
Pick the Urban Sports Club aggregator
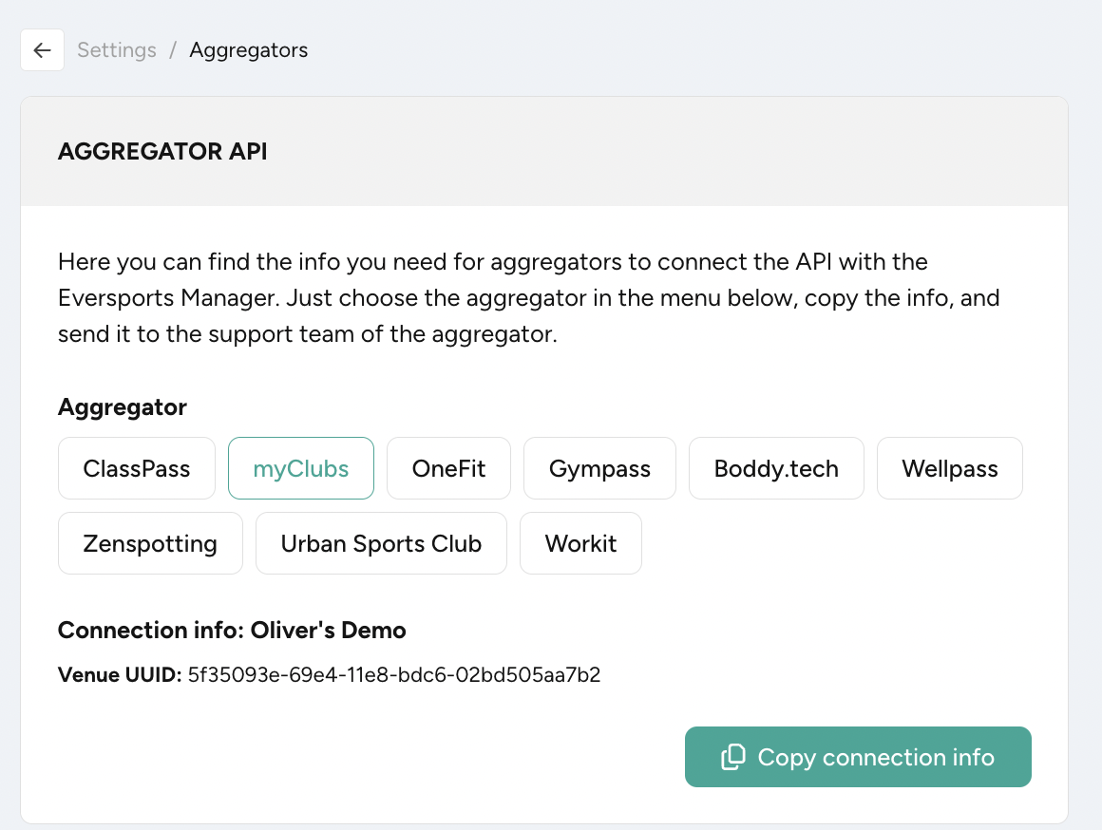(381, 543)
